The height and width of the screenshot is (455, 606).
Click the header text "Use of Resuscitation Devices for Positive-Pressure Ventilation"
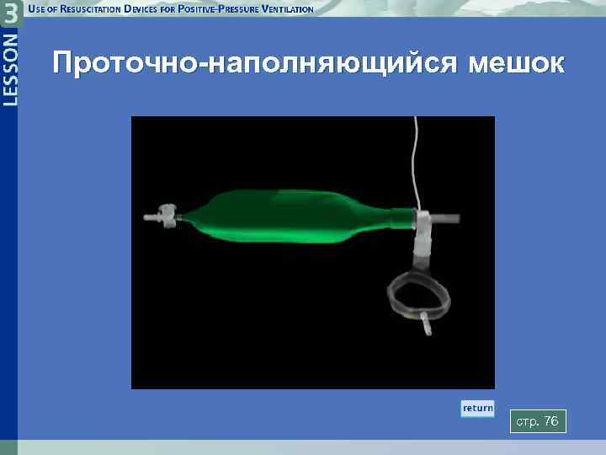click(x=170, y=9)
